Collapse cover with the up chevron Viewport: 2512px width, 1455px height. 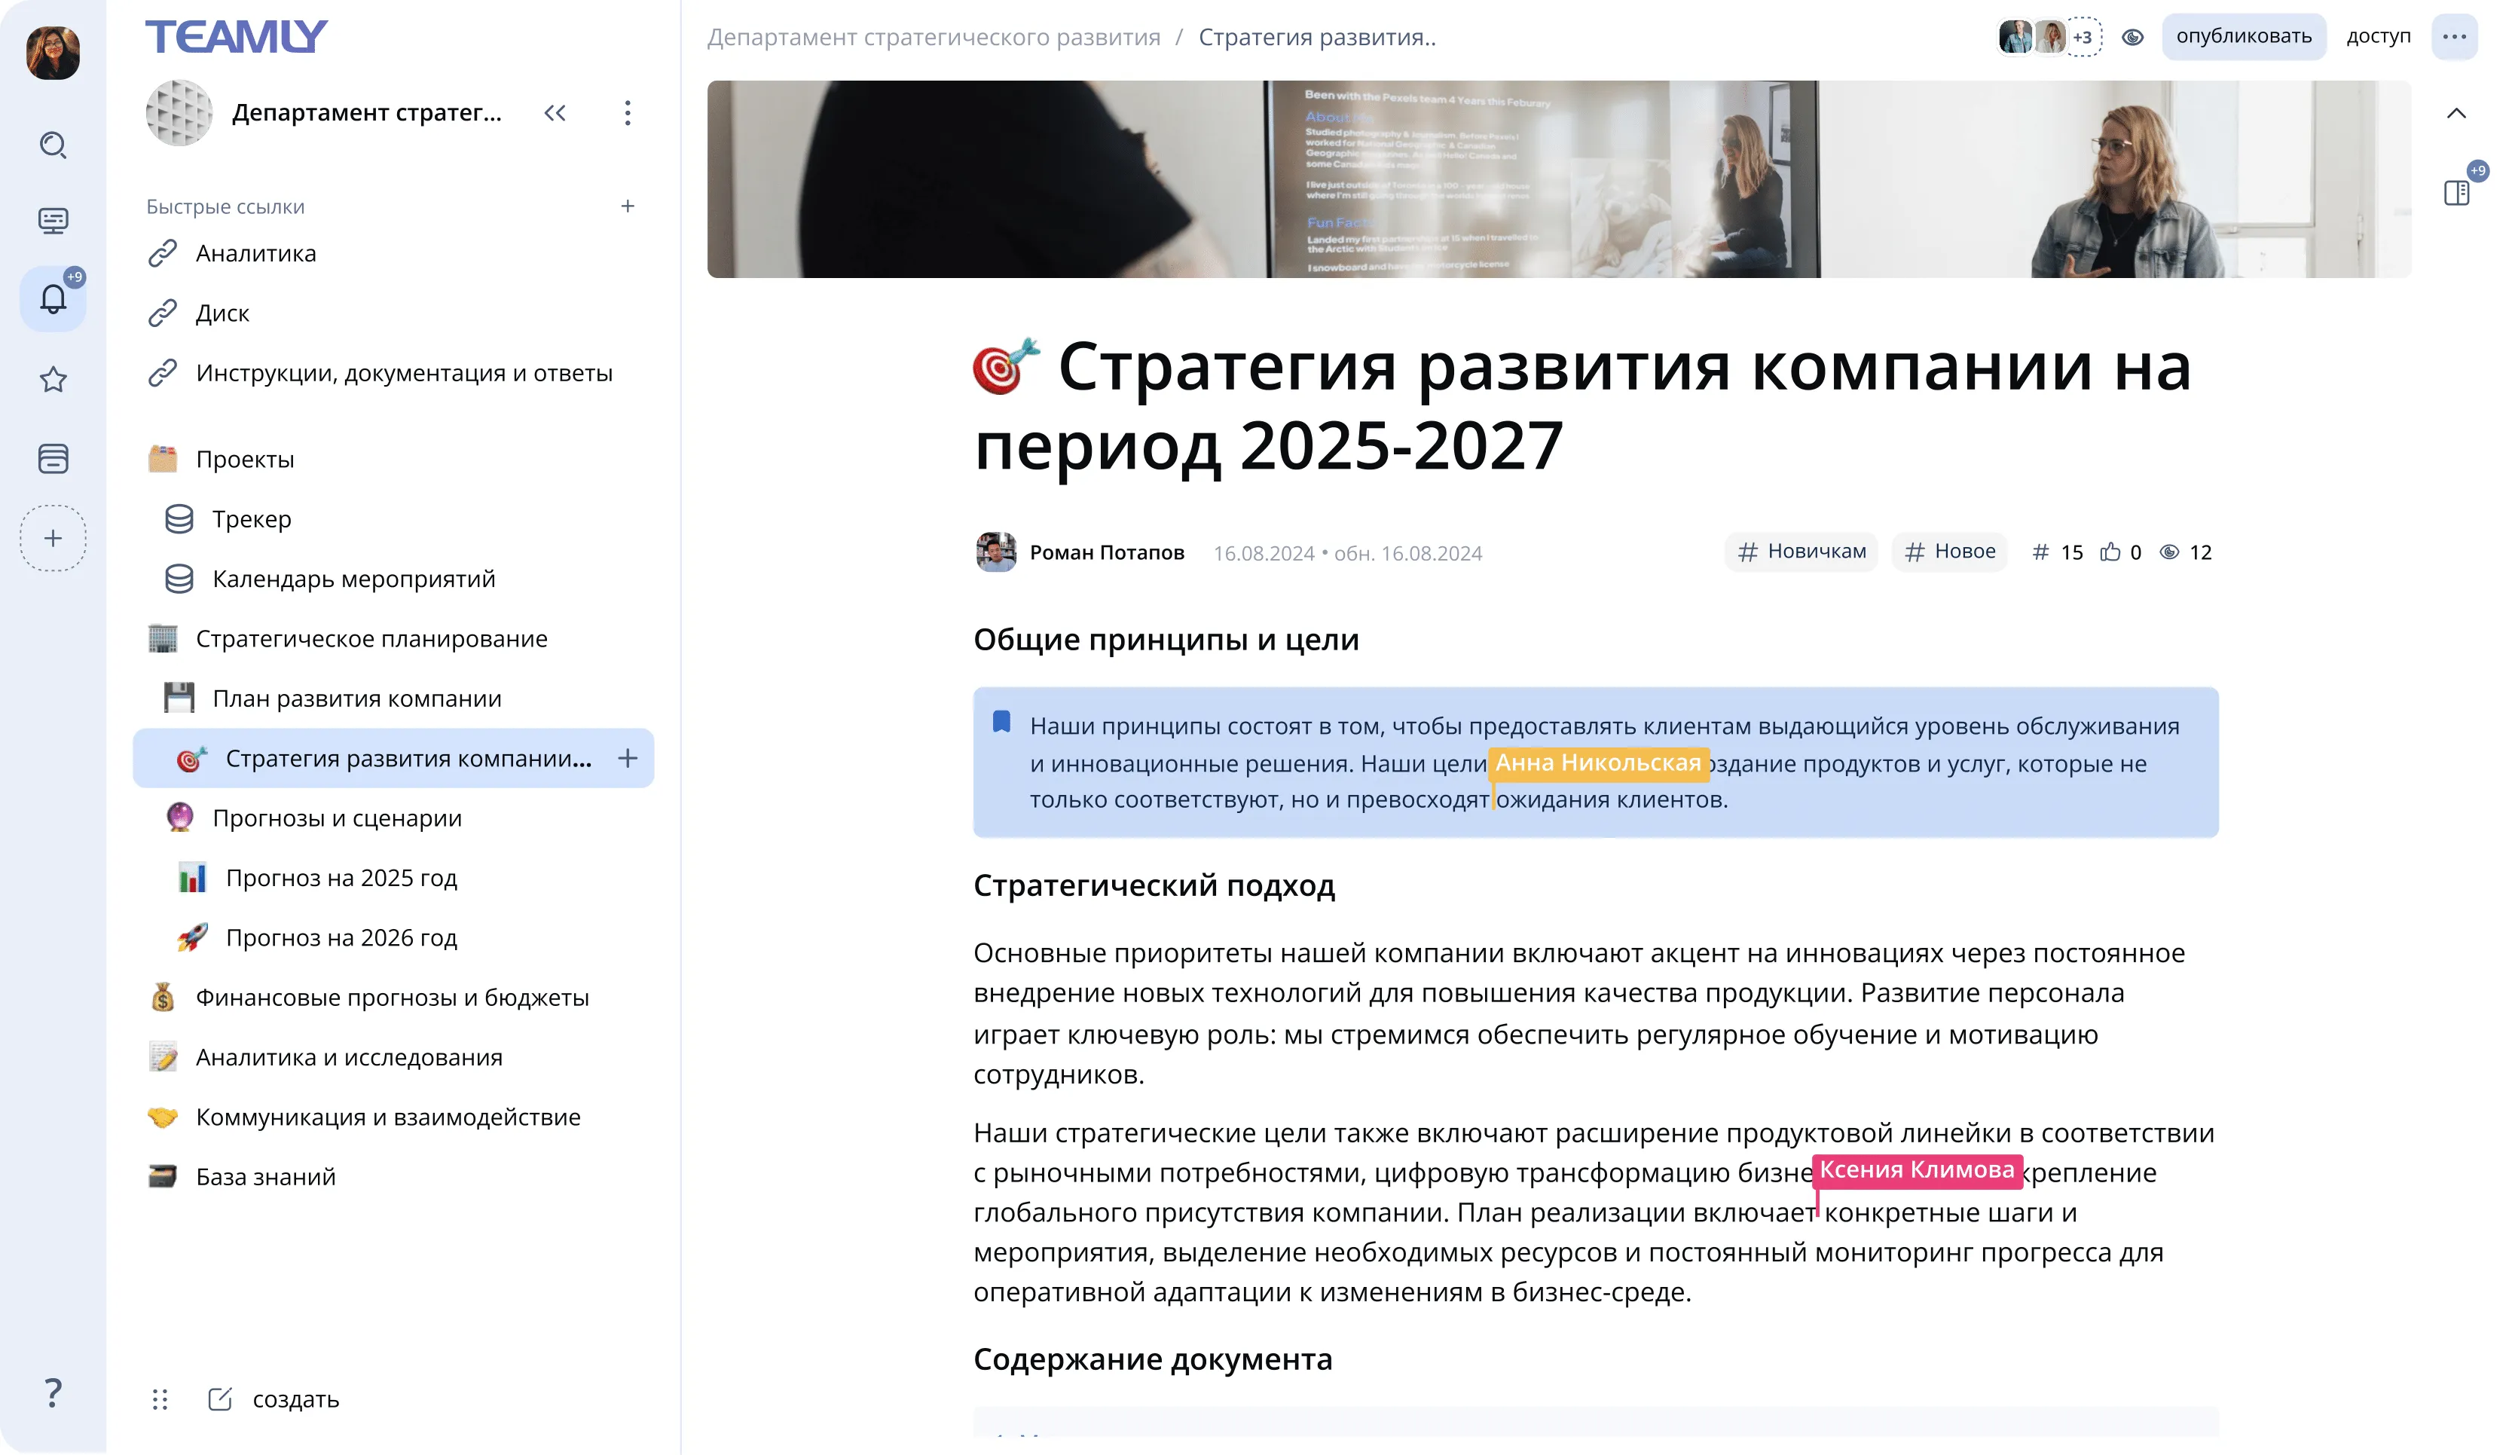[2456, 112]
